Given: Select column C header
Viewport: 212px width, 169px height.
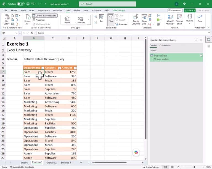Looking at the screenshot, I should [x=53, y=39].
